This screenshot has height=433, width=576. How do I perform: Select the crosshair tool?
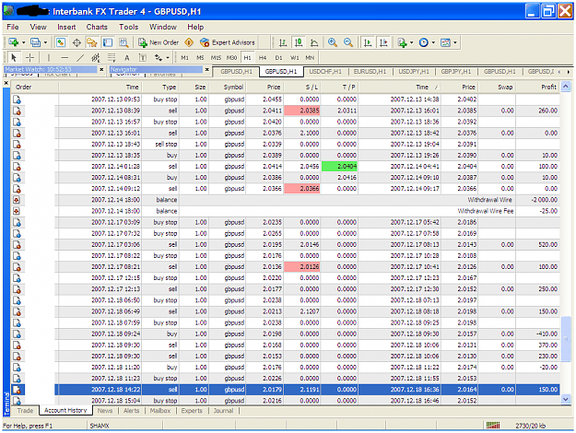pyautogui.click(x=30, y=58)
